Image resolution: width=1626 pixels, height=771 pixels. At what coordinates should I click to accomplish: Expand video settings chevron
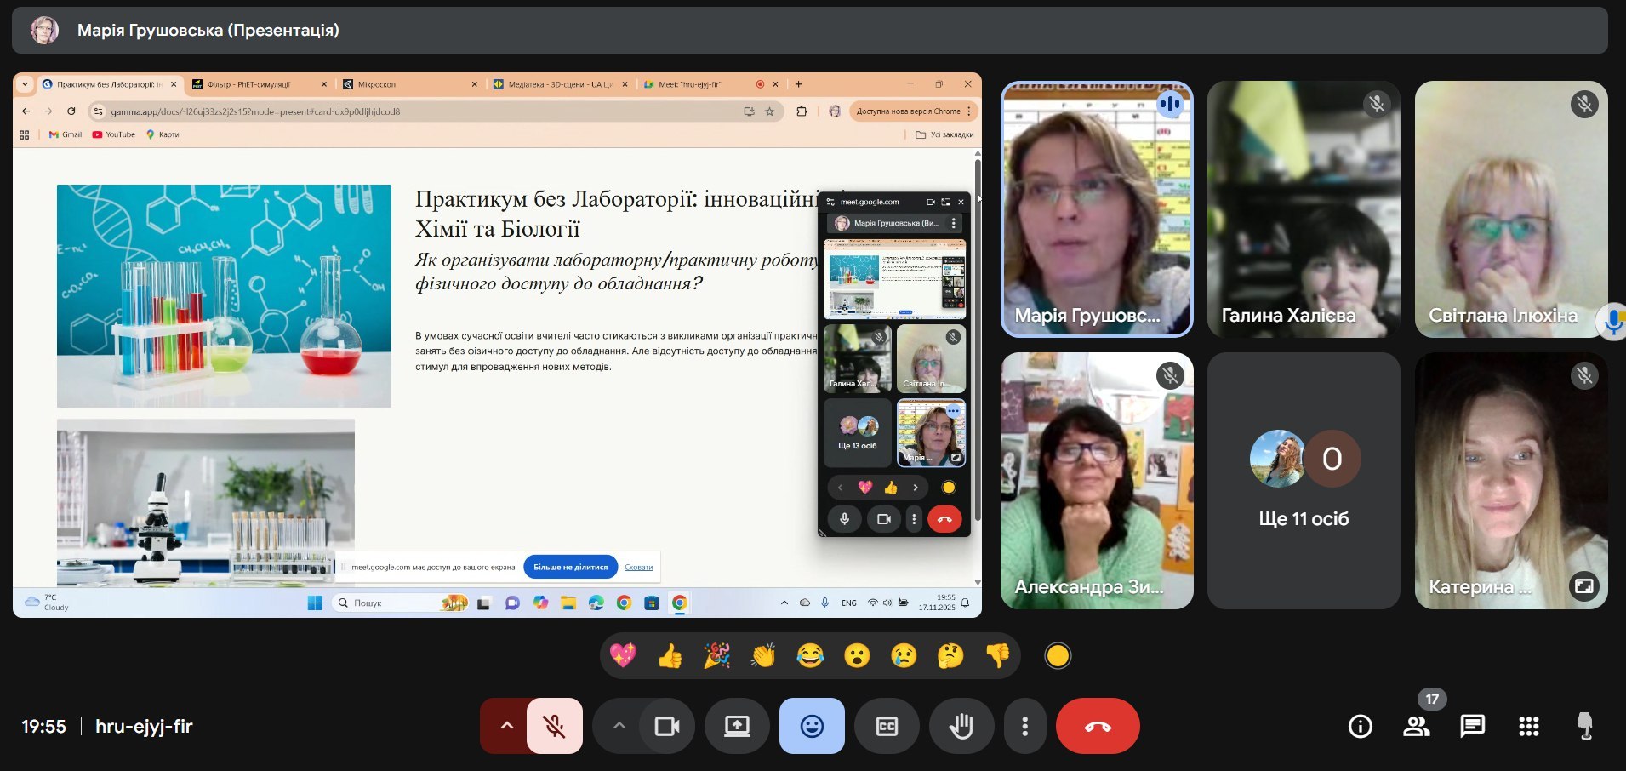619,726
